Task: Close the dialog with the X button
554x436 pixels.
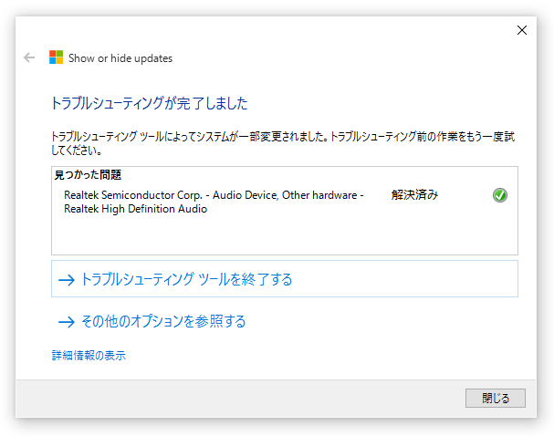Action: (522, 30)
